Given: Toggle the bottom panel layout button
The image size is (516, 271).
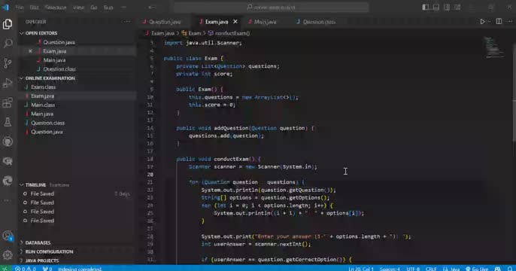Looking at the screenshot, I should click(x=436, y=7).
